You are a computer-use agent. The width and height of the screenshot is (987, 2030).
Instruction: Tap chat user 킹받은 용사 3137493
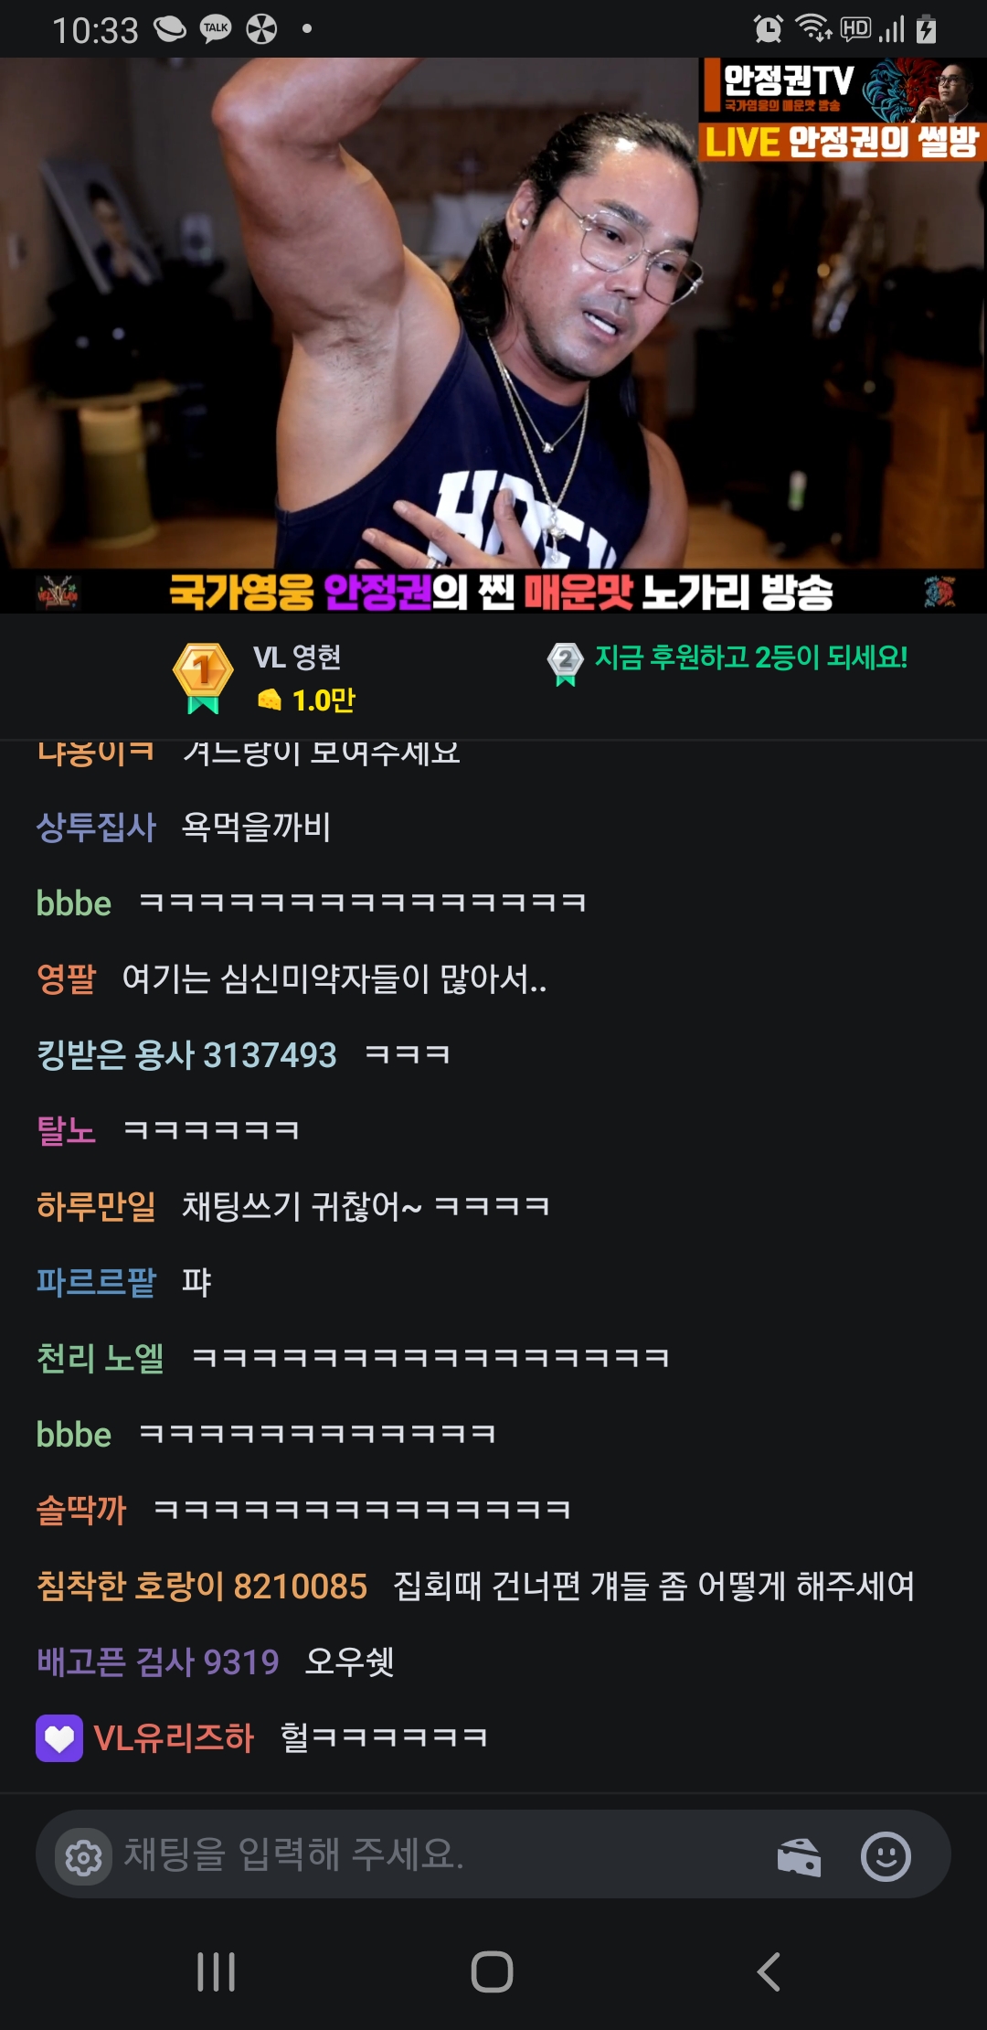186,1054
